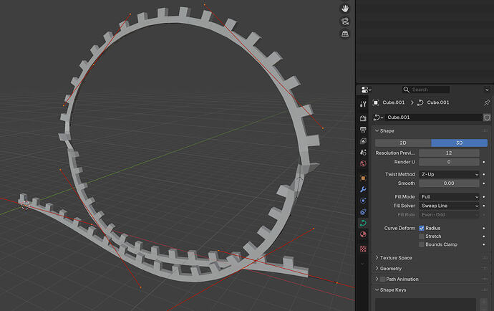Toggle pin icon beside Cube.001 breadcrumb
This screenshot has width=494, height=311.
(487, 102)
